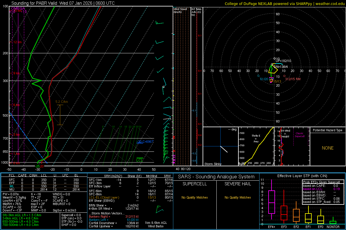The height and width of the screenshot is (230, 346).
Task: Click the "DCAPE = -32" value
Action: (x=12, y=207)
